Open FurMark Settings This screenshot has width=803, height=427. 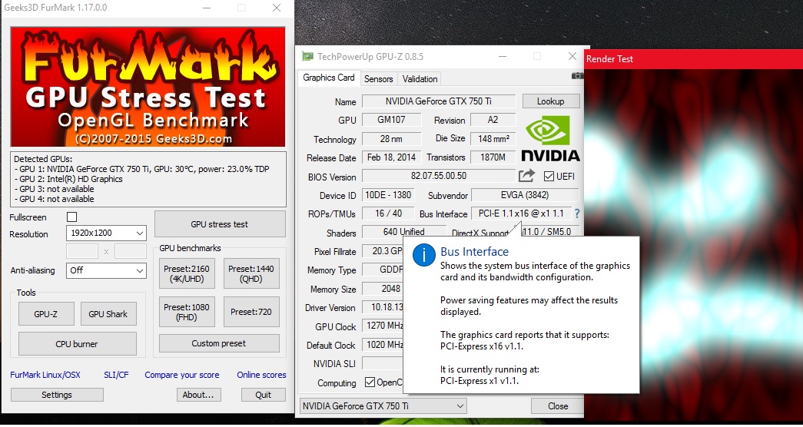click(x=57, y=395)
